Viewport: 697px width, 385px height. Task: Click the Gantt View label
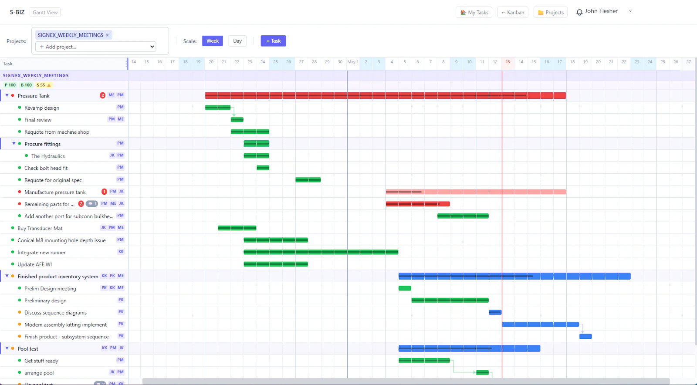coord(45,12)
